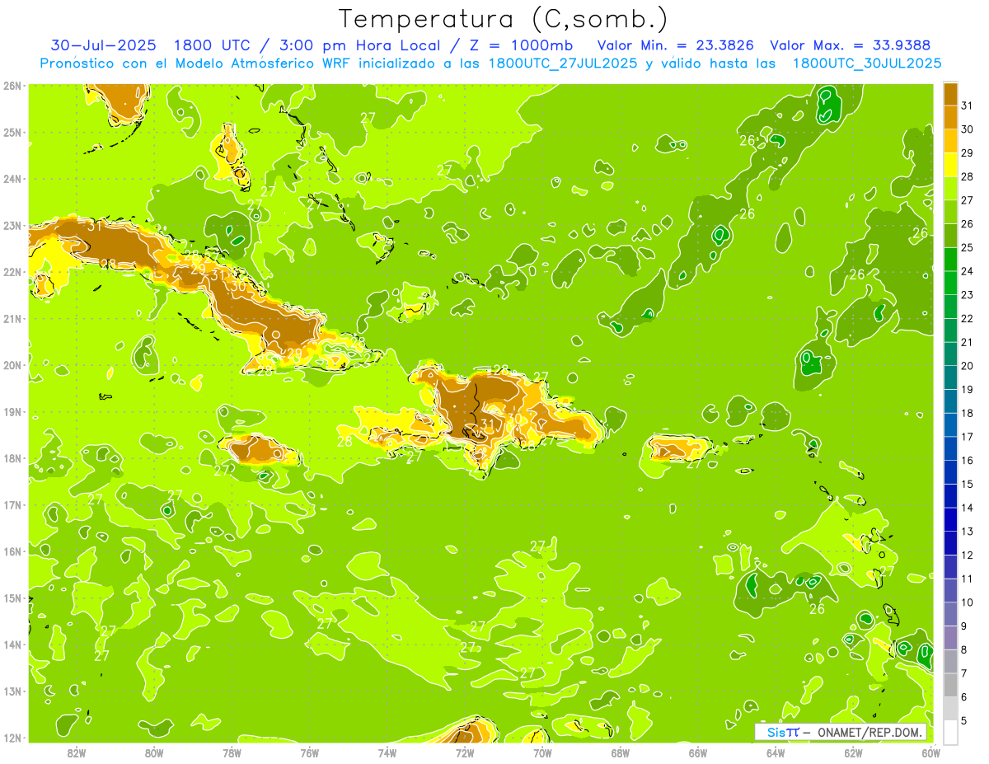This screenshot has width=989, height=764.
Task: Click the '66W' longitude axis label
Action: point(698,752)
